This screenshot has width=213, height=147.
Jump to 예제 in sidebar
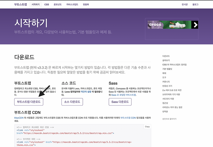(164, 73)
